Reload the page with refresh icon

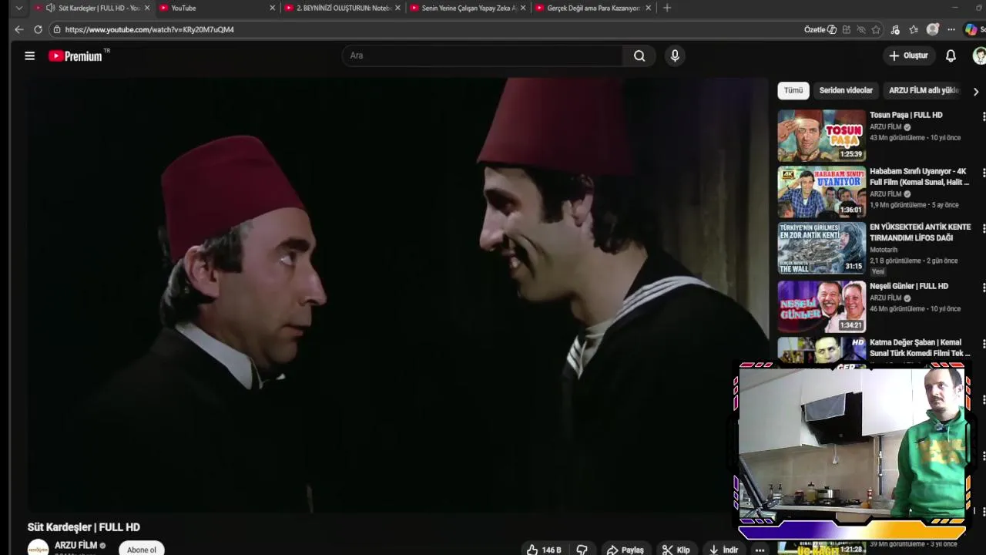pyautogui.click(x=38, y=29)
